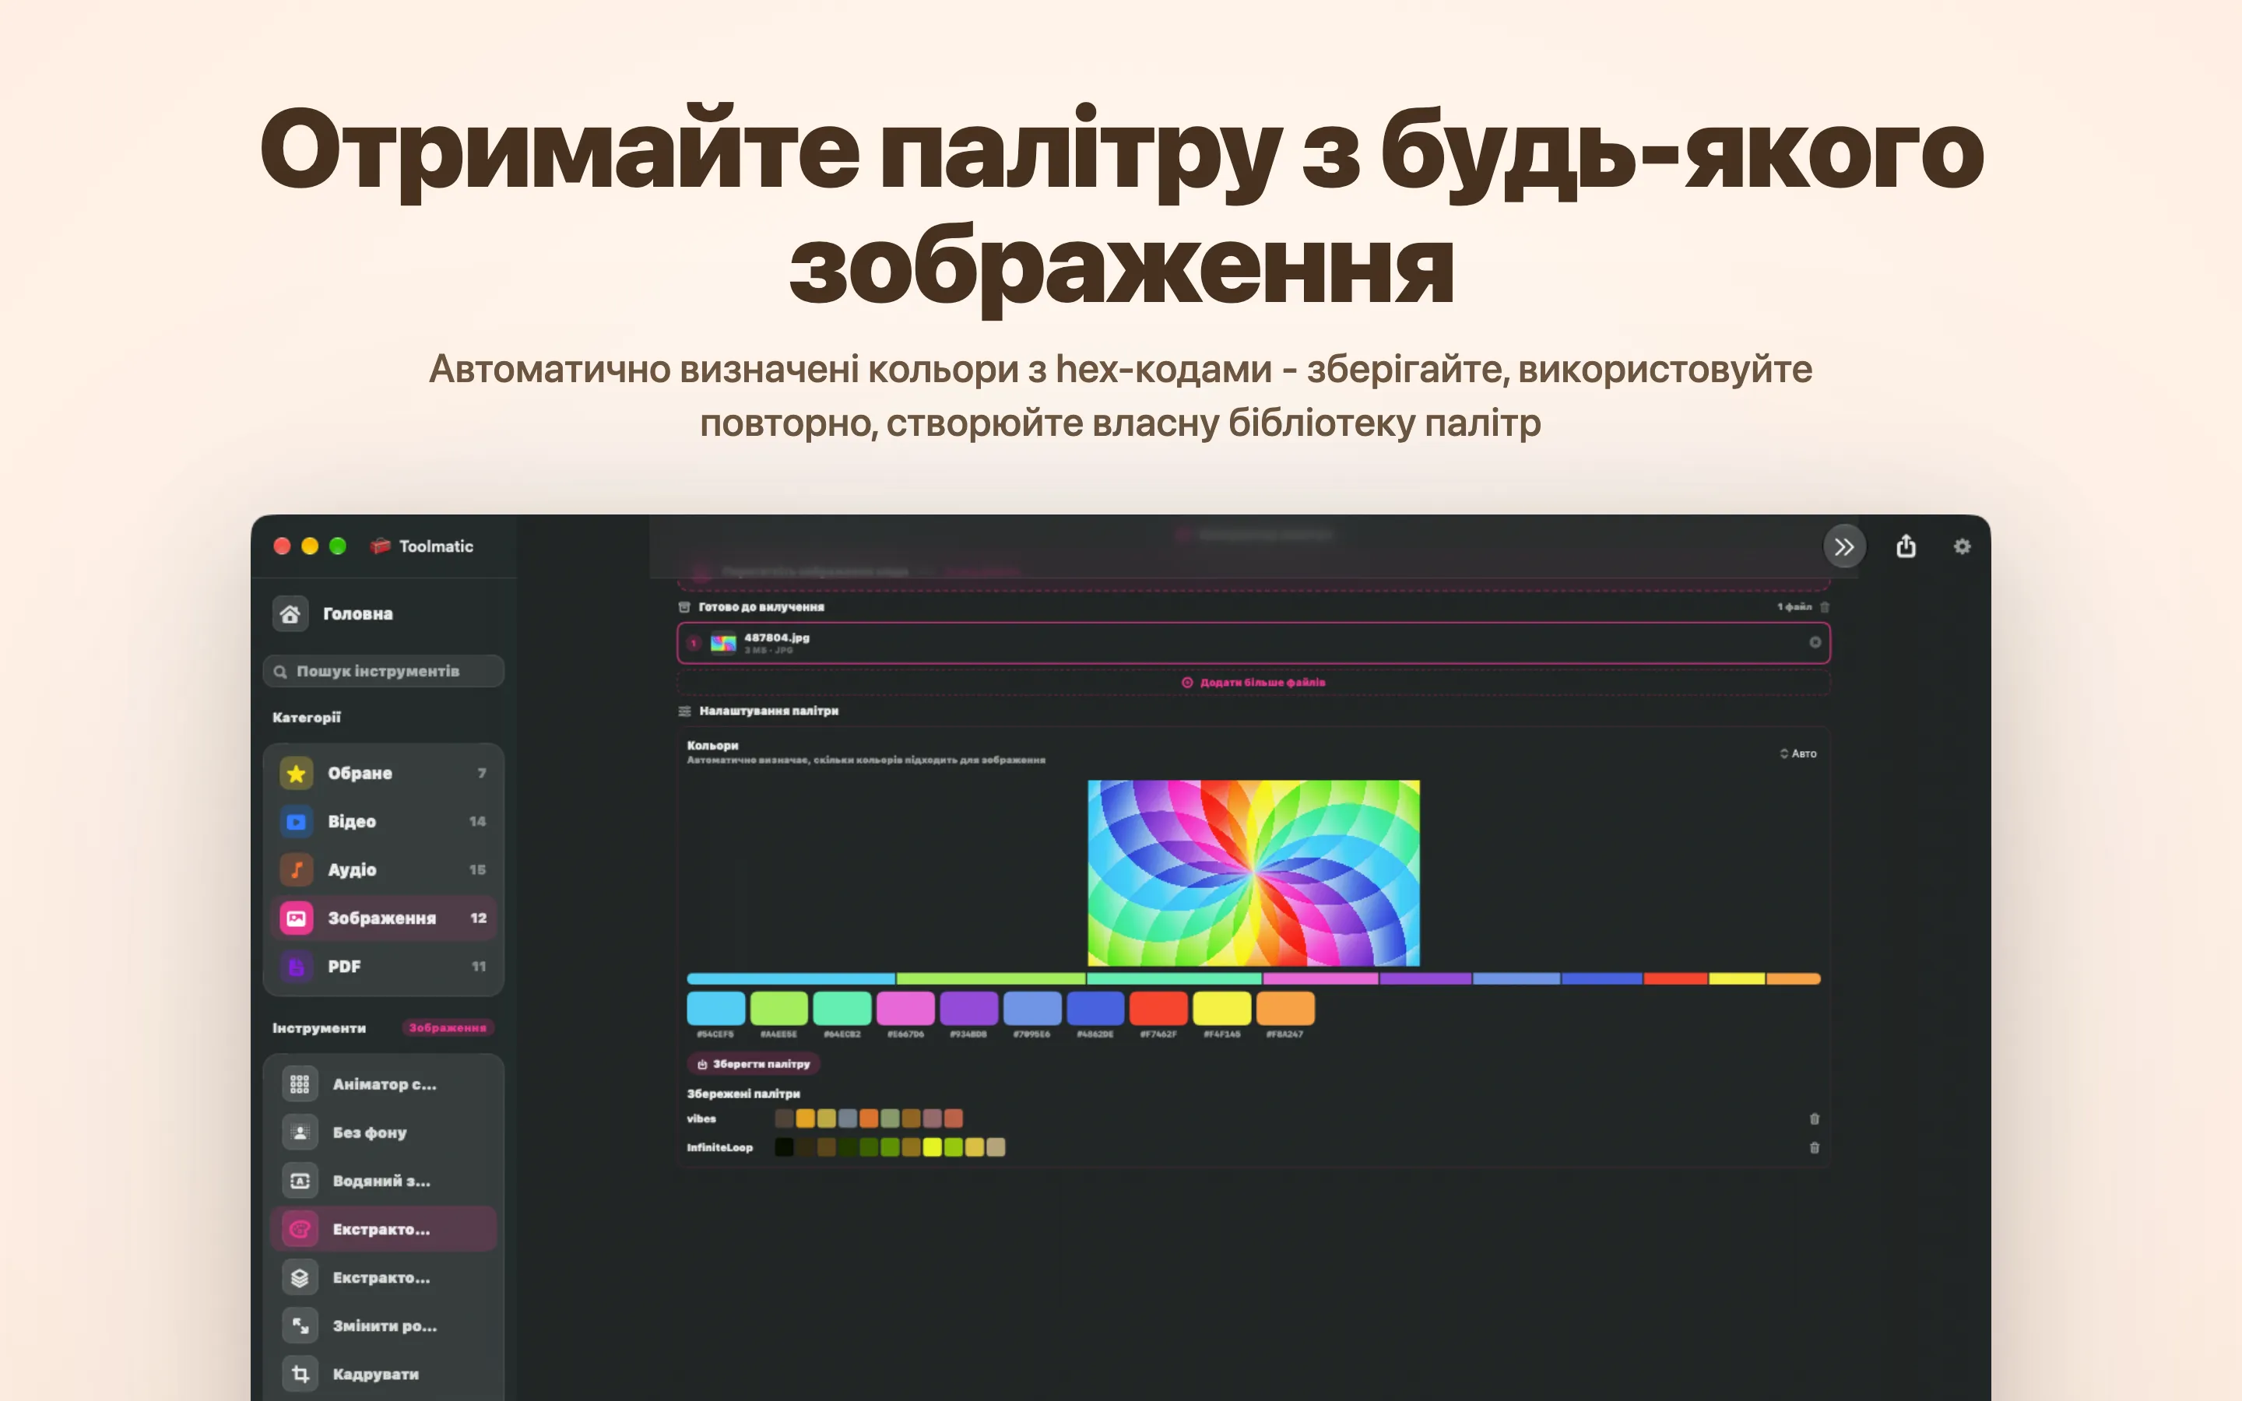Remove file 487804.jpg from the list
The image size is (2242, 1401).
coord(1815,642)
